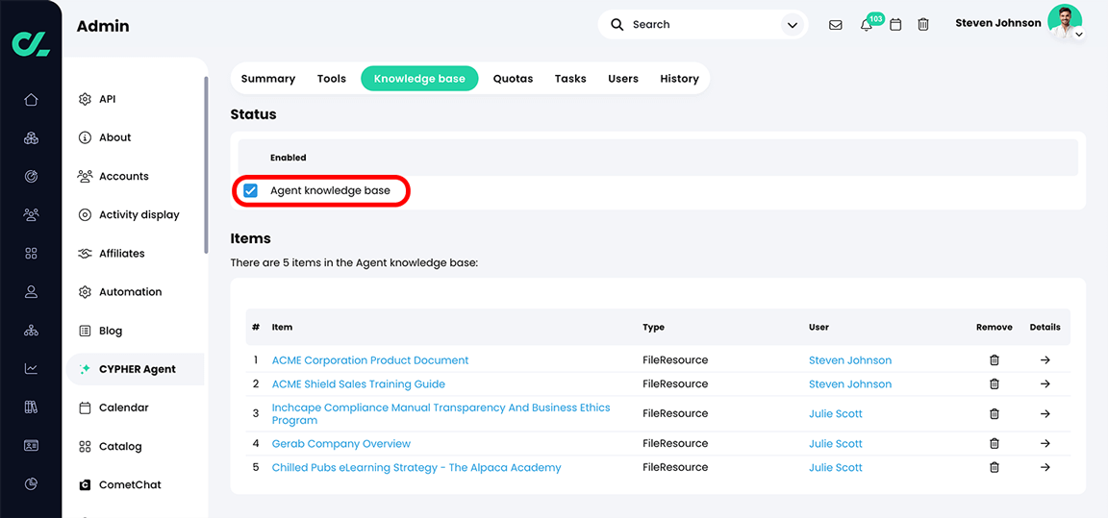1108x518 pixels.
Task: Select the Knowledge base tab
Action: point(419,79)
